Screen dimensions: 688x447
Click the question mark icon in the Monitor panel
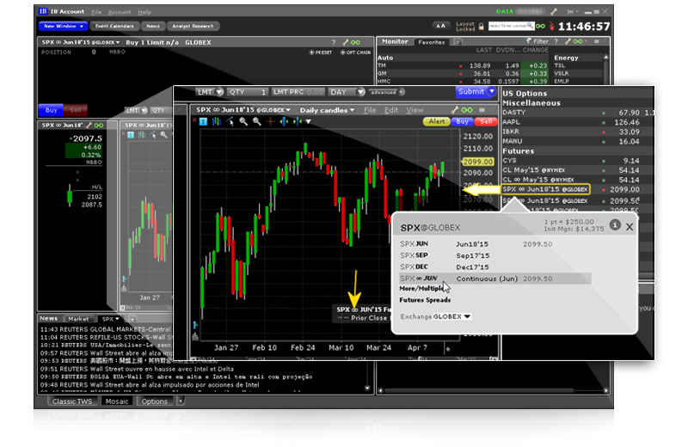pos(556,41)
